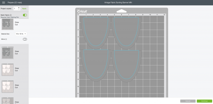
Task: Select mat 5 thumbnail
Action: [x=7, y=101]
